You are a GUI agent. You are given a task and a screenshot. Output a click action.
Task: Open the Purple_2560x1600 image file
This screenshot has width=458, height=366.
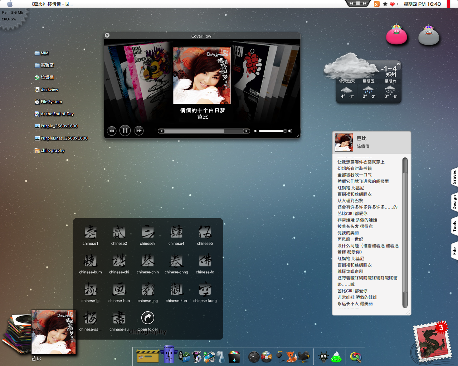point(56,126)
